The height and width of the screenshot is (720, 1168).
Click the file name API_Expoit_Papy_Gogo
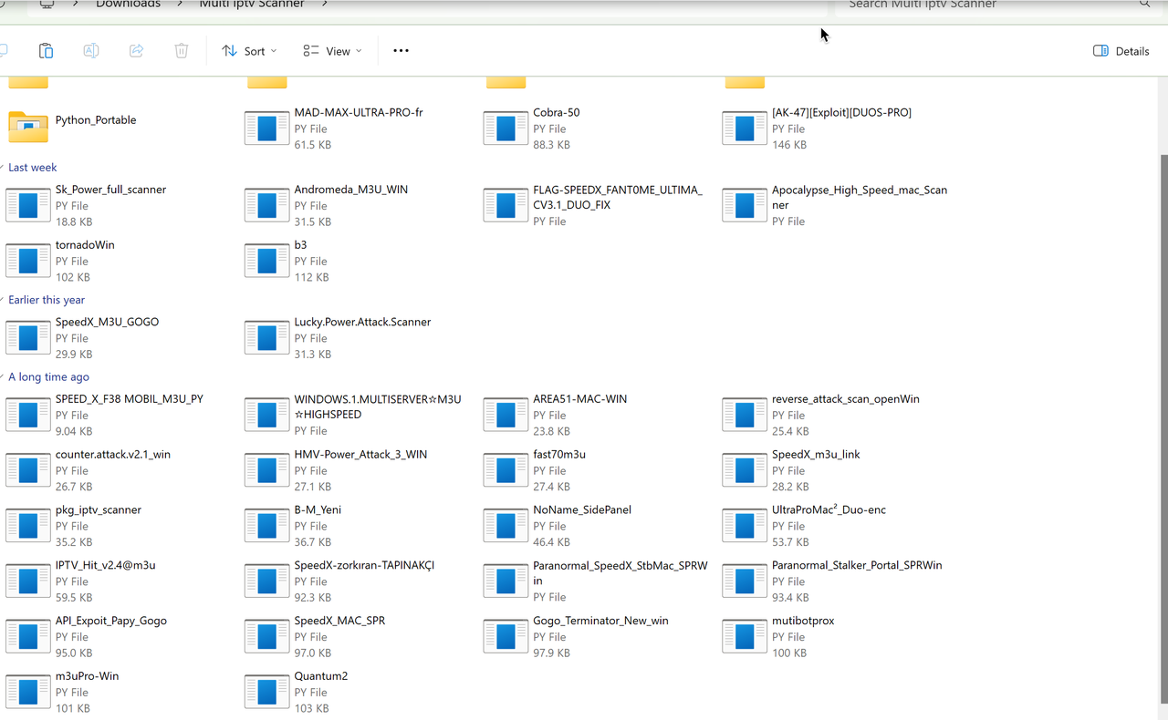[x=111, y=622]
